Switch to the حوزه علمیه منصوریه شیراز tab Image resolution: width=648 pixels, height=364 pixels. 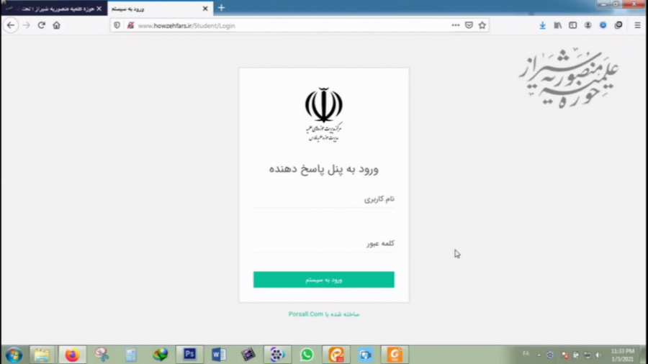pos(54,8)
